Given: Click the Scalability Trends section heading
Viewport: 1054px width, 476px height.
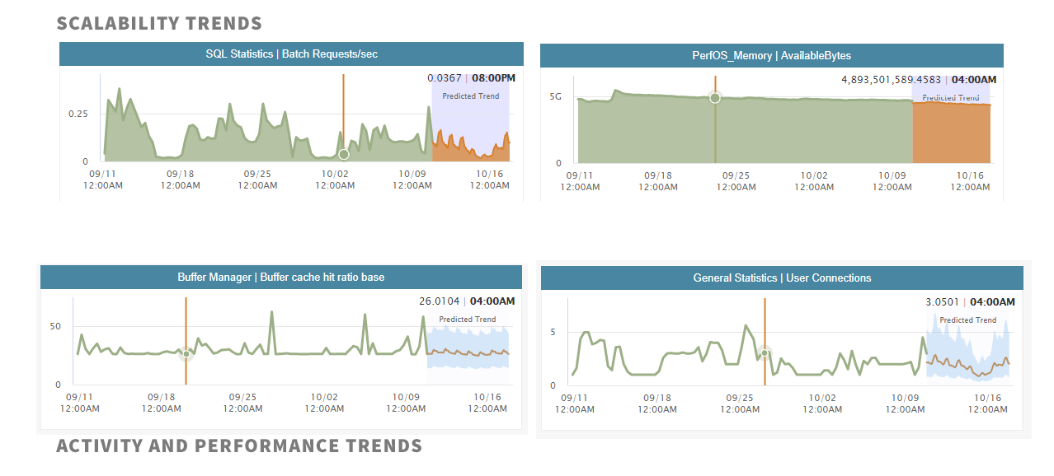Looking at the screenshot, I should click(159, 24).
